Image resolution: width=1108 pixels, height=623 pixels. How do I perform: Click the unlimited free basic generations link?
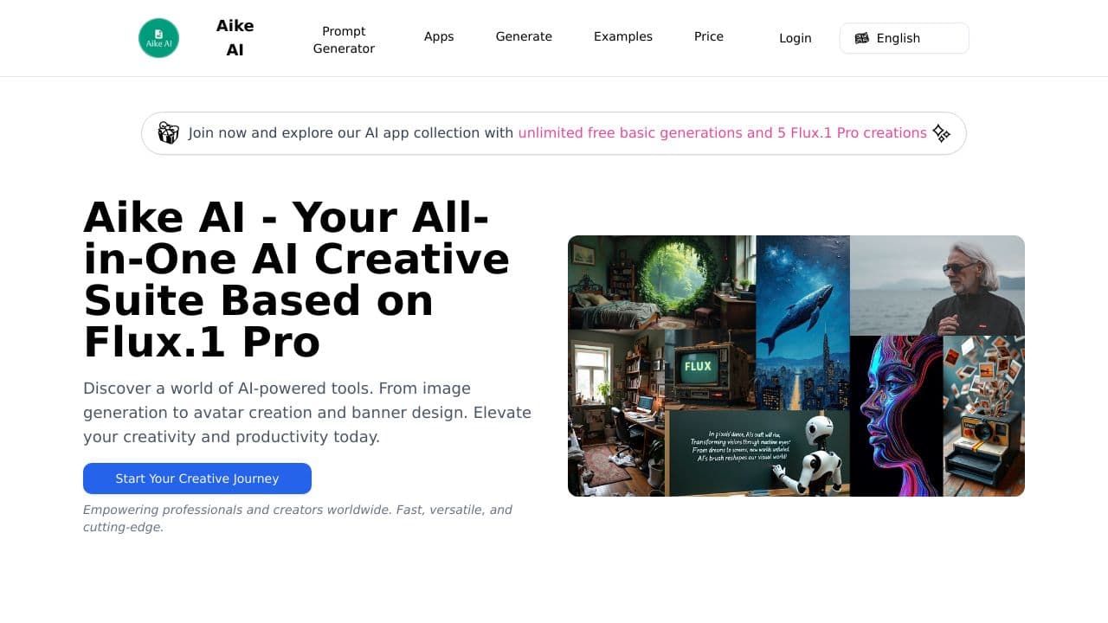click(x=722, y=132)
